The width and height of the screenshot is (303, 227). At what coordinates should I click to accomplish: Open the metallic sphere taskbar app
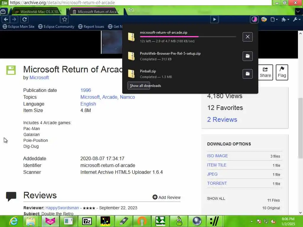pos(197,221)
